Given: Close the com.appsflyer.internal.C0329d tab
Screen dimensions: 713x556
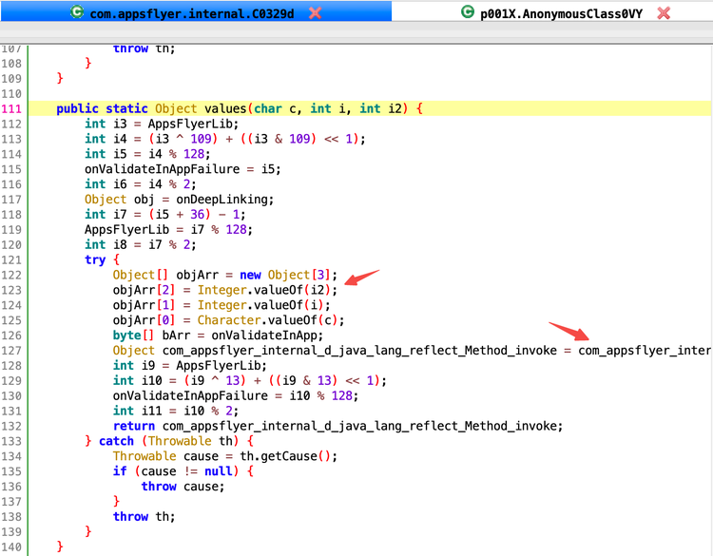Looking at the screenshot, I should [315, 13].
